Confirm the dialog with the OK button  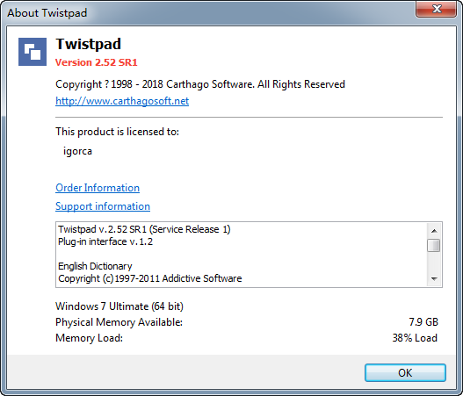tap(405, 372)
